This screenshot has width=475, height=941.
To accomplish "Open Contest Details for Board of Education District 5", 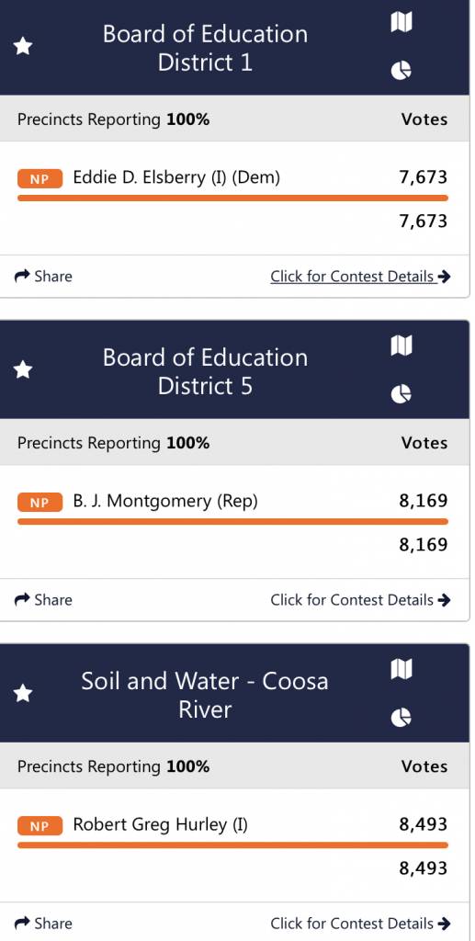I will pyautogui.click(x=360, y=599).
